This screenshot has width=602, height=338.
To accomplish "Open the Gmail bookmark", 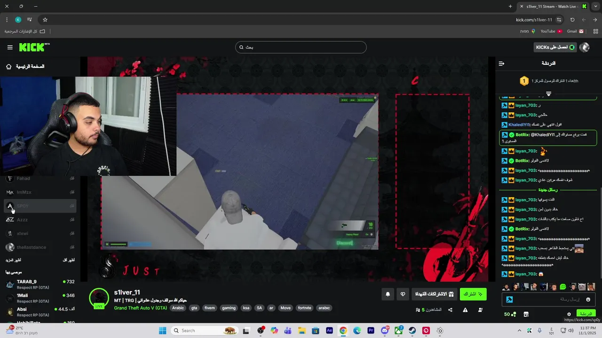I will point(575,31).
